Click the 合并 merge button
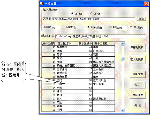The width and height of the screenshot is (150, 115). [x=138, y=85]
